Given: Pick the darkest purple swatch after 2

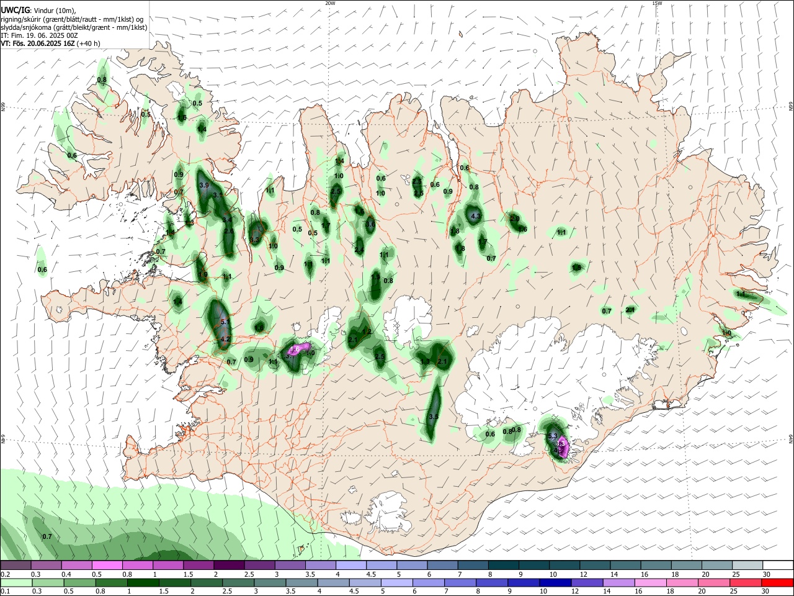Looking at the screenshot, I should [x=228, y=566].
